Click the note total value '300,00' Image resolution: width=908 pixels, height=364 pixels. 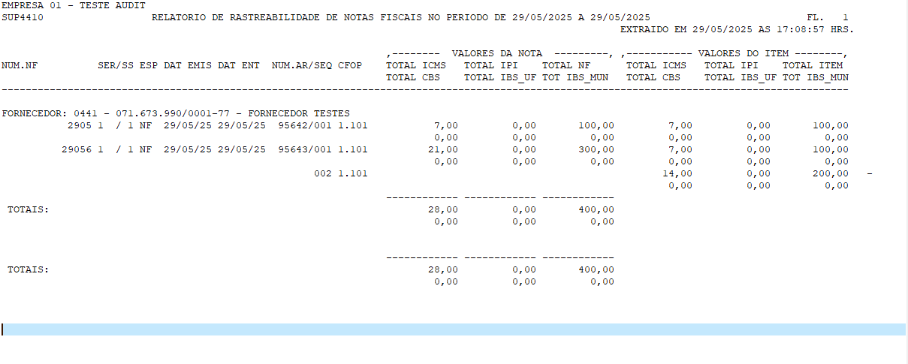click(x=596, y=150)
